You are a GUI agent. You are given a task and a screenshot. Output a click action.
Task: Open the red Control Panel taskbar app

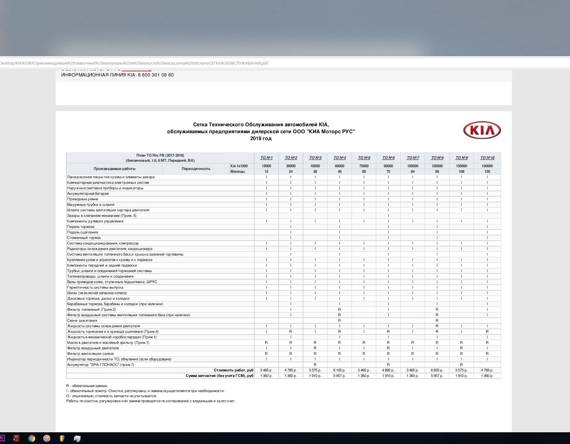(16, 438)
